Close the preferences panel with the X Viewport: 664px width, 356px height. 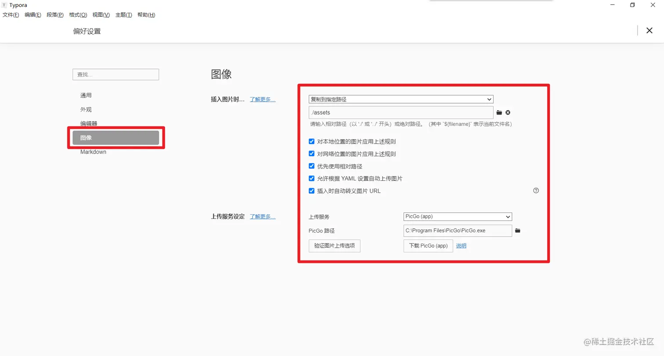(x=649, y=30)
